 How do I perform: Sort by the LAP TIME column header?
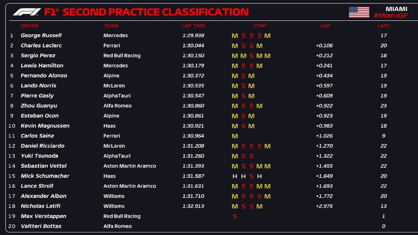pos(192,26)
